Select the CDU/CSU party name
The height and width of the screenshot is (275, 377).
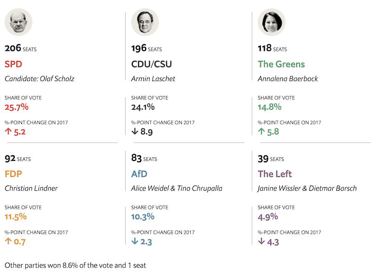[x=151, y=64]
